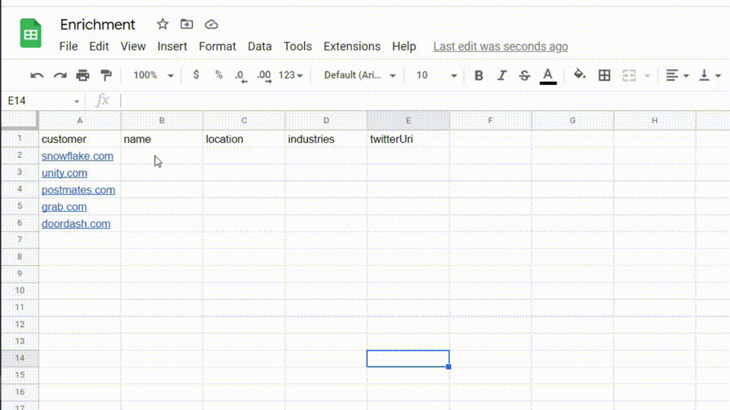The width and height of the screenshot is (730, 410).
Task: Star the Enrichment document
Action: point(163,24)
